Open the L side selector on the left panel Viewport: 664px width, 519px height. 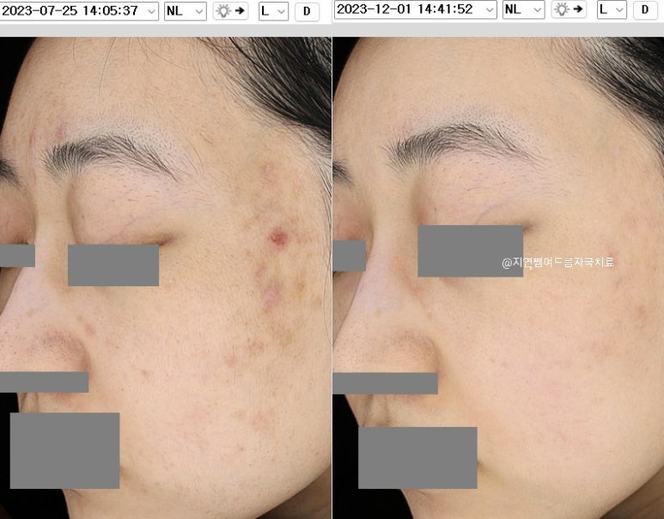tap(273, 10)
